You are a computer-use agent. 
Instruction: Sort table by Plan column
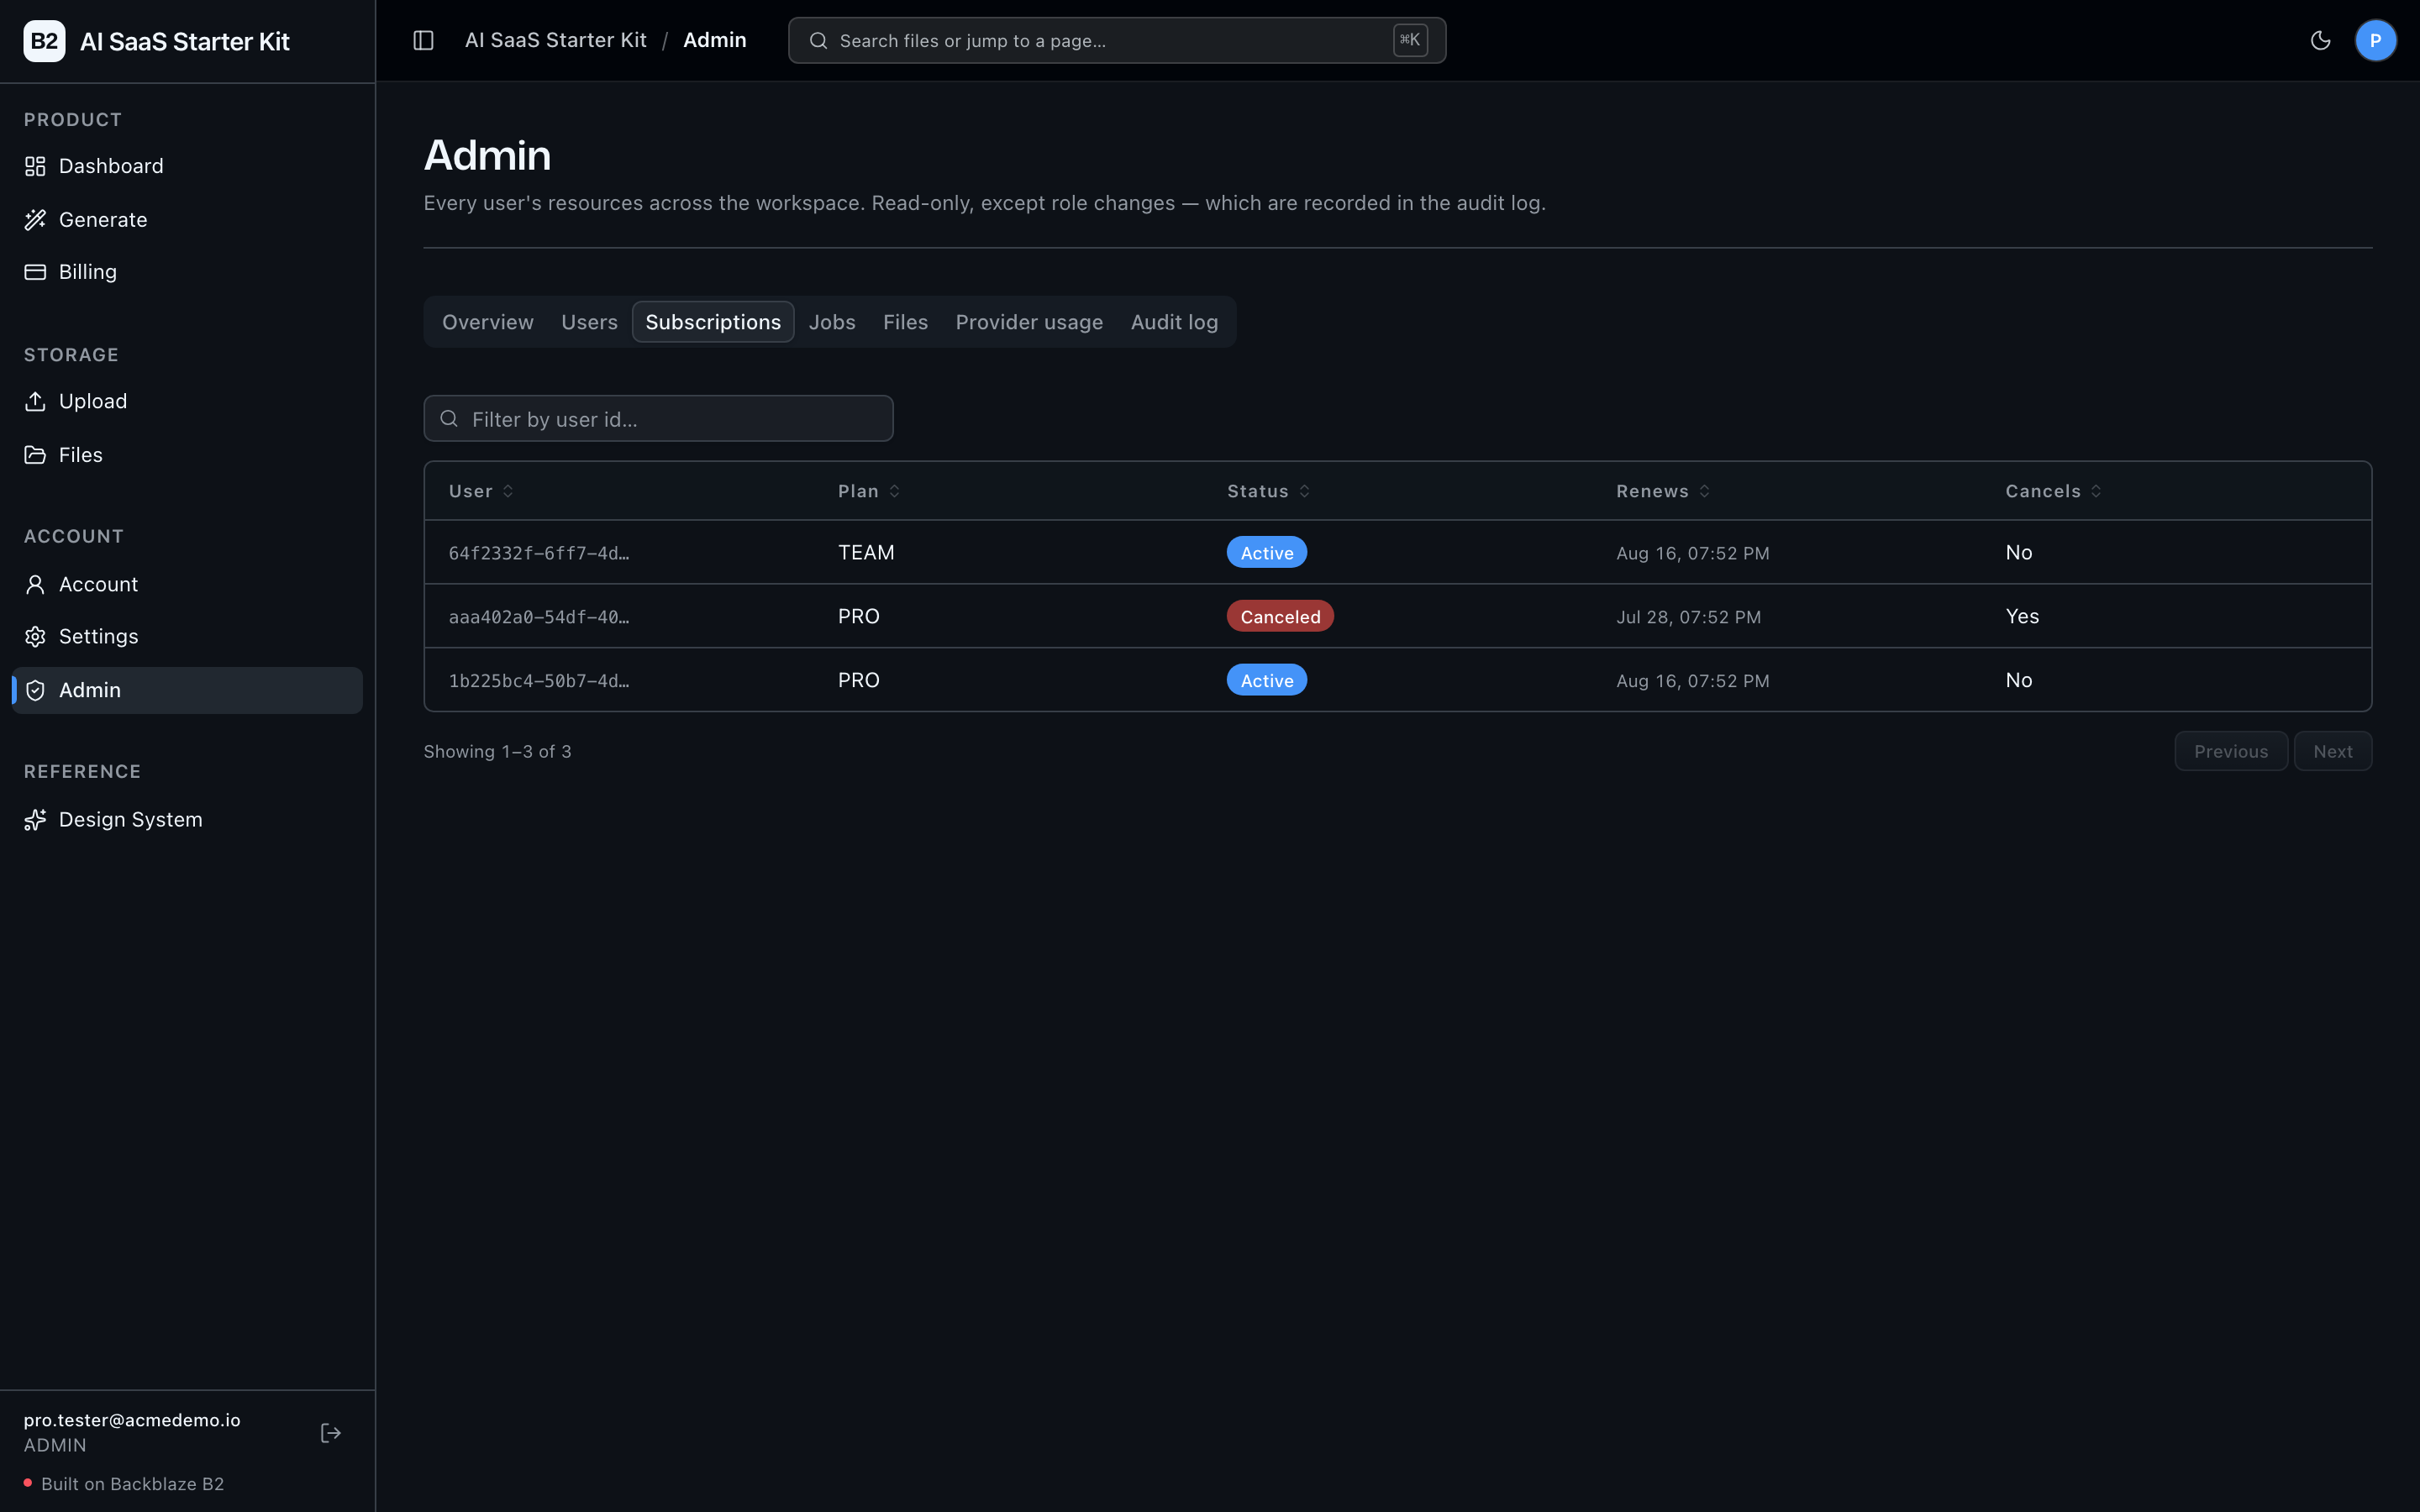click(x=869, y=491)
